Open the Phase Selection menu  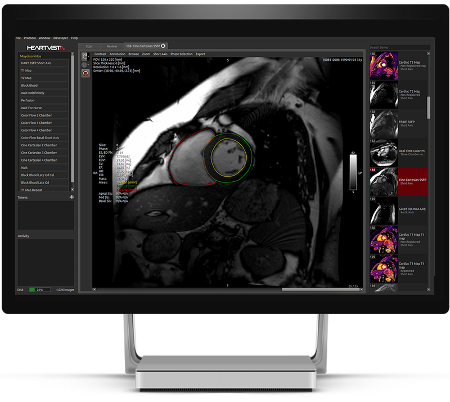181,54
